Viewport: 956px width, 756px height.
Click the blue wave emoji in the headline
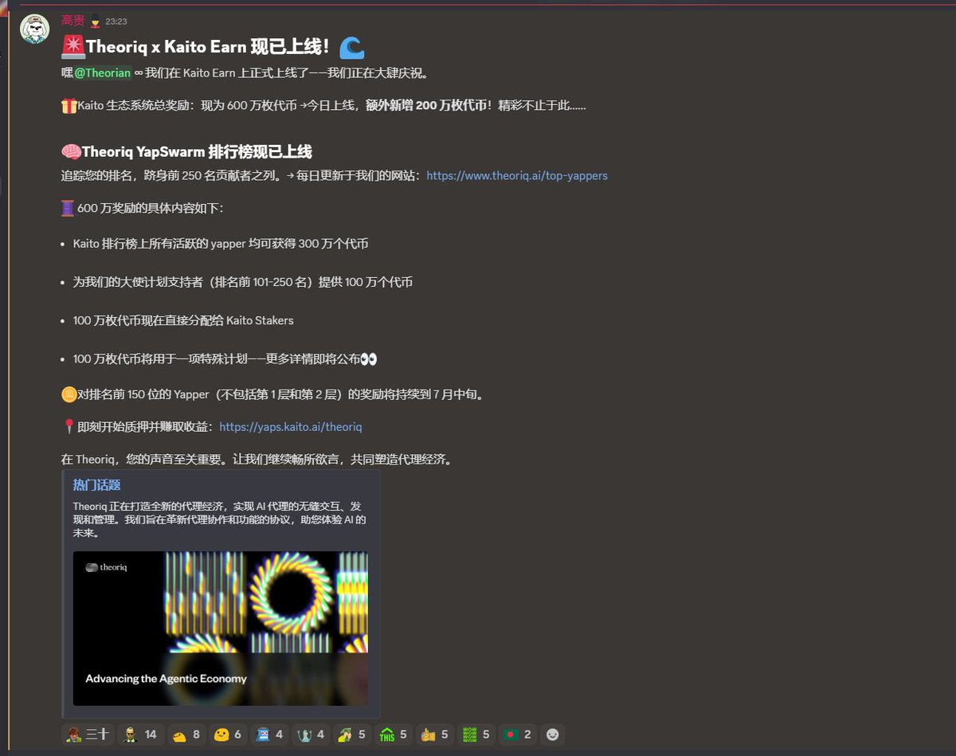[x=352, y=48]
